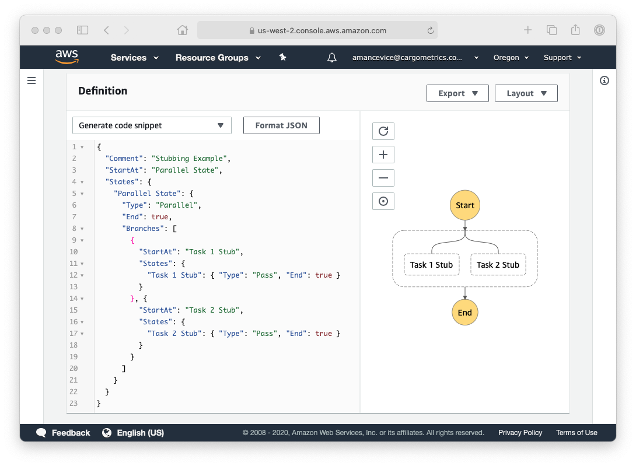Viewport: 636px width, 466px height.
Task: Open the Layout dropdown
Action: (526, 93)
